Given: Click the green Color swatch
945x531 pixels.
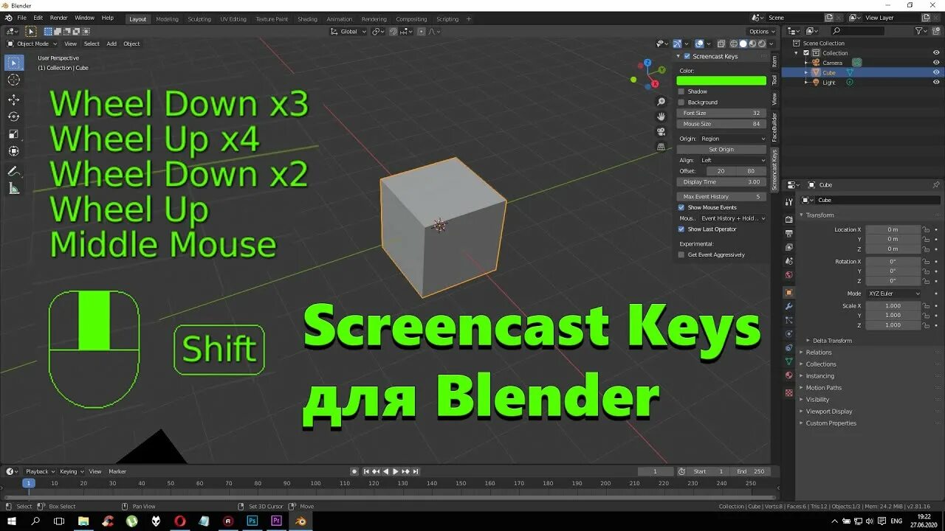Looking at the screenshot, I should click(x=721, y=81).
